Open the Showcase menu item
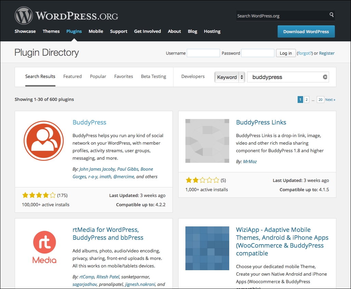The image size is (351, 289). click(25, 31)
